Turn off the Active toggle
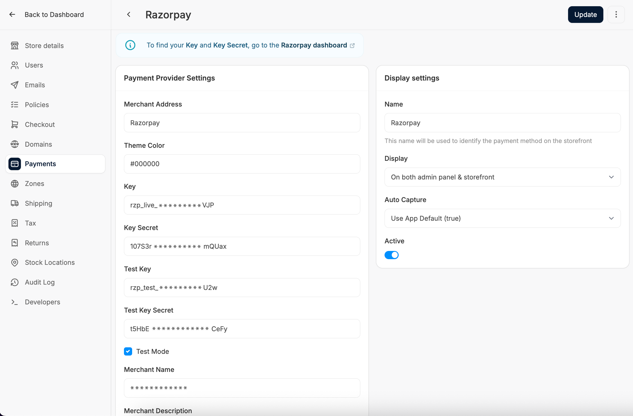 pyautogui.click(x=392, y=255)
